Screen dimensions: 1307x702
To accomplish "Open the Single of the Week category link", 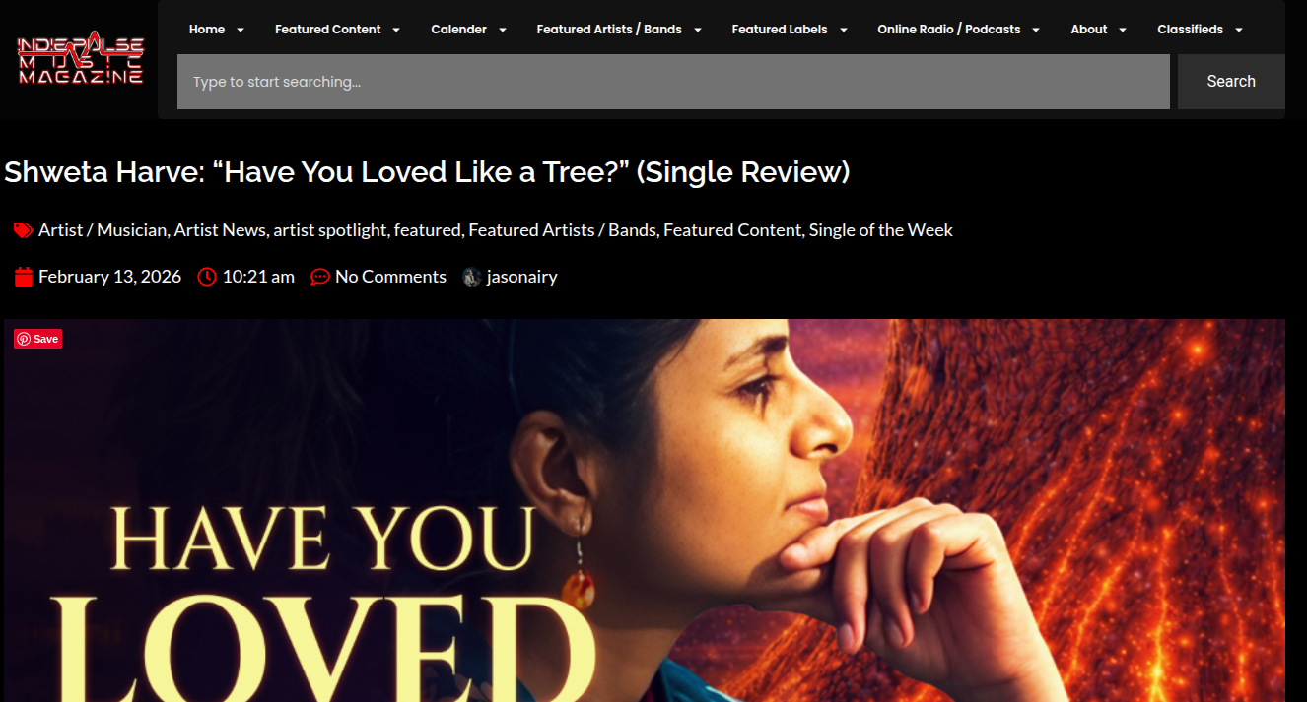I will pyautogui.click(x=881, y=230).
